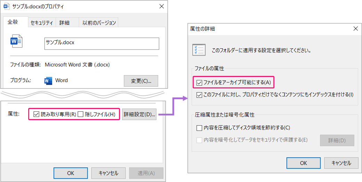
Task: Open the 詳細 tab
Action: [x=67, y=23]
